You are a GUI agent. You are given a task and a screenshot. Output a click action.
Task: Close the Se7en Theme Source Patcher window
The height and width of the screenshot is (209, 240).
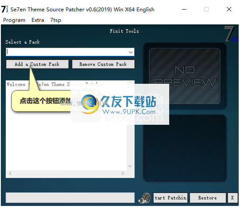[229, 9]
